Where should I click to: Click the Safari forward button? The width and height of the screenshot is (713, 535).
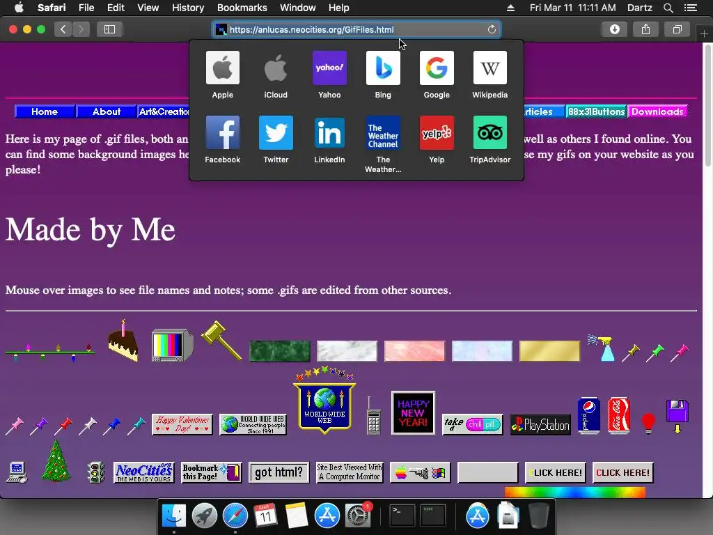coord(81,29)
